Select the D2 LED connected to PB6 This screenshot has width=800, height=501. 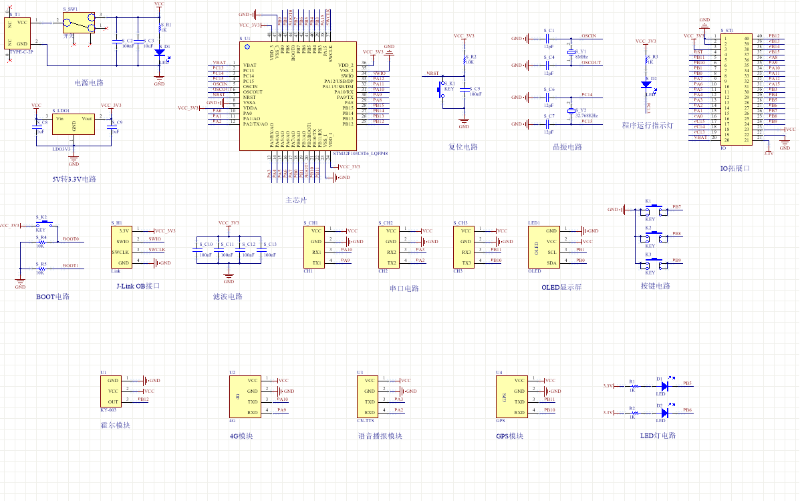(x=665, y=412)
